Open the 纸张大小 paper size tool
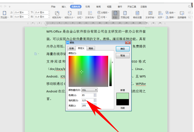Image resolution: width=194 pixels, height=132 pixels. [x=69, y=15]
